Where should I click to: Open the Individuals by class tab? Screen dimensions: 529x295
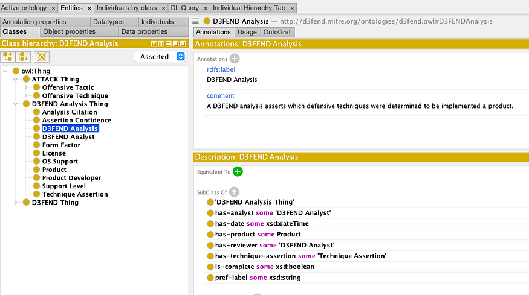point(126,8)
